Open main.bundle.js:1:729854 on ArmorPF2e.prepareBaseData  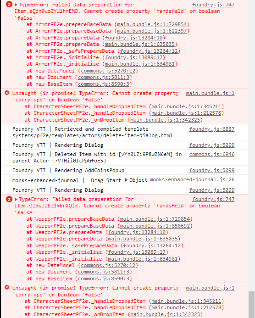click(152, 24)
